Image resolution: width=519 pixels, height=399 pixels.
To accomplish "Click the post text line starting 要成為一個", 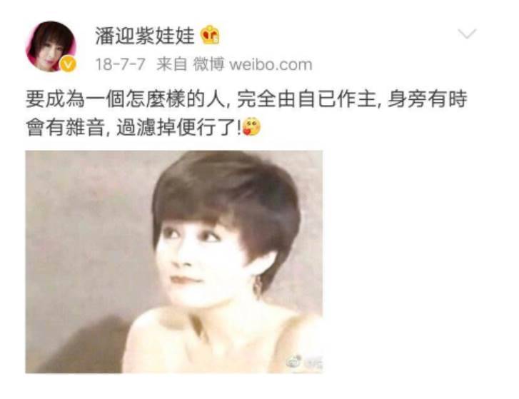I will tap(246, 99).
